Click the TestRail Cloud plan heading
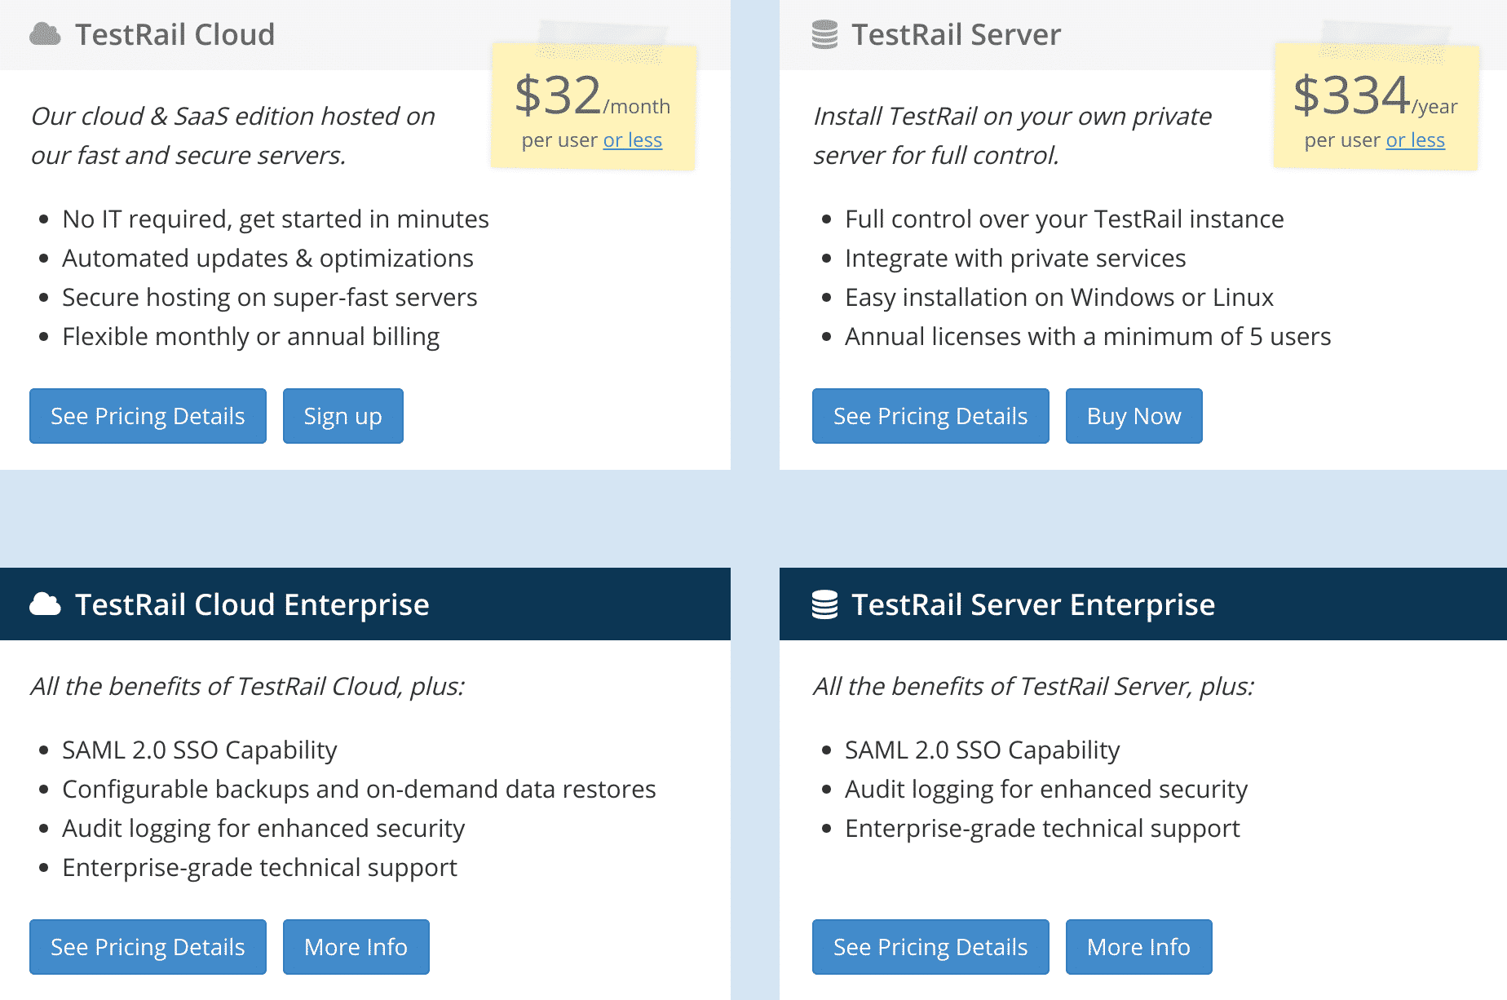This screenshot has height=1000, width=1507. [175, 34]
